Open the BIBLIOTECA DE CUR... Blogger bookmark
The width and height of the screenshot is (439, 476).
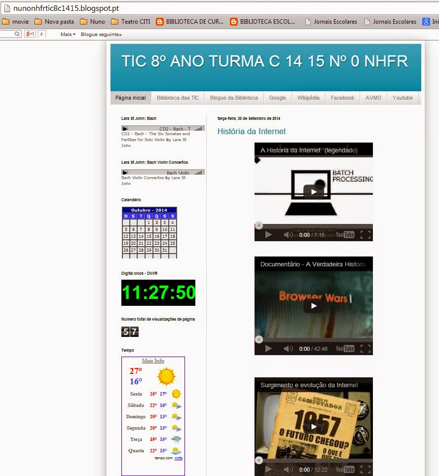(x=190, y=22)
